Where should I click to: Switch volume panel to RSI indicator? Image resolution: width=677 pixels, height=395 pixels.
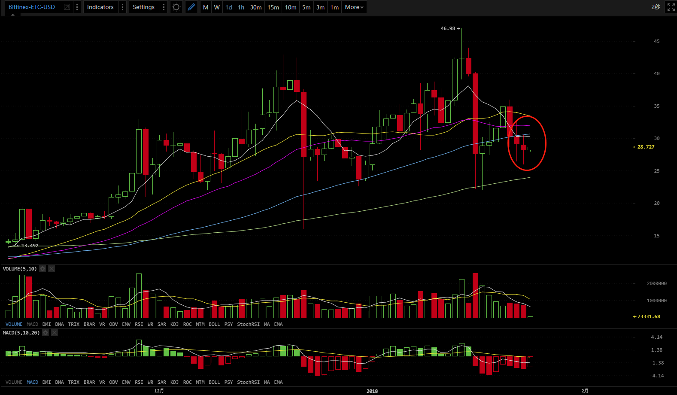139,324
